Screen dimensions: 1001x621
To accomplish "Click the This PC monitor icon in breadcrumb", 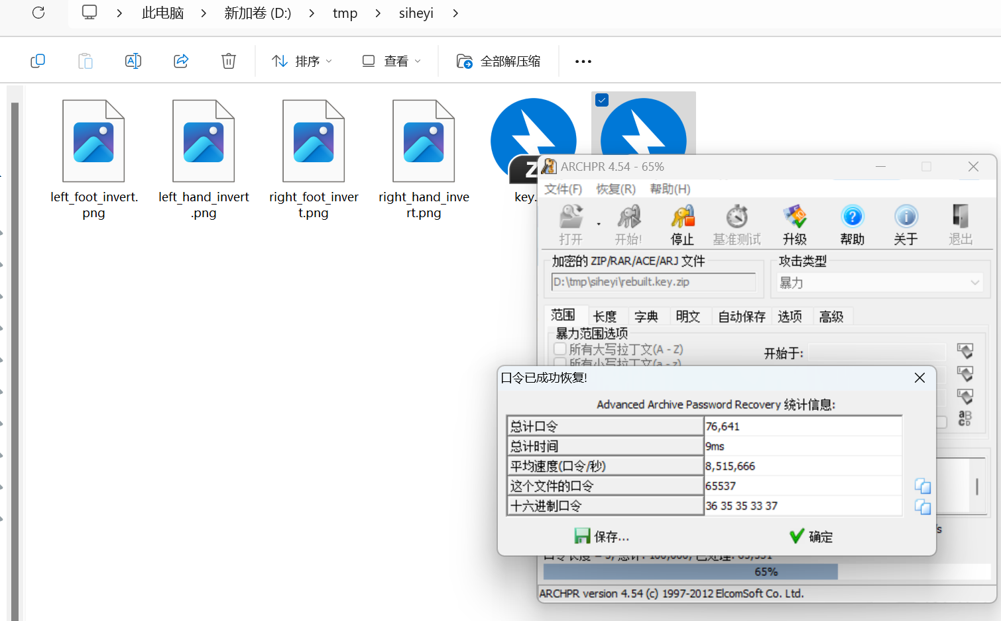I will tap(89, 13).
